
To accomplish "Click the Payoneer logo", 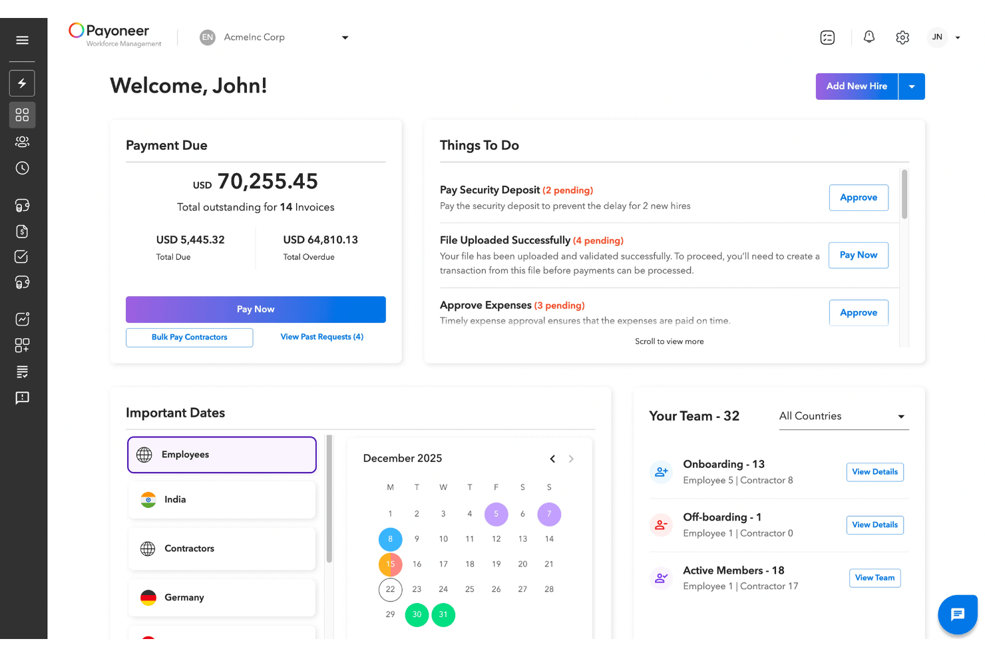I will (115, 35).
